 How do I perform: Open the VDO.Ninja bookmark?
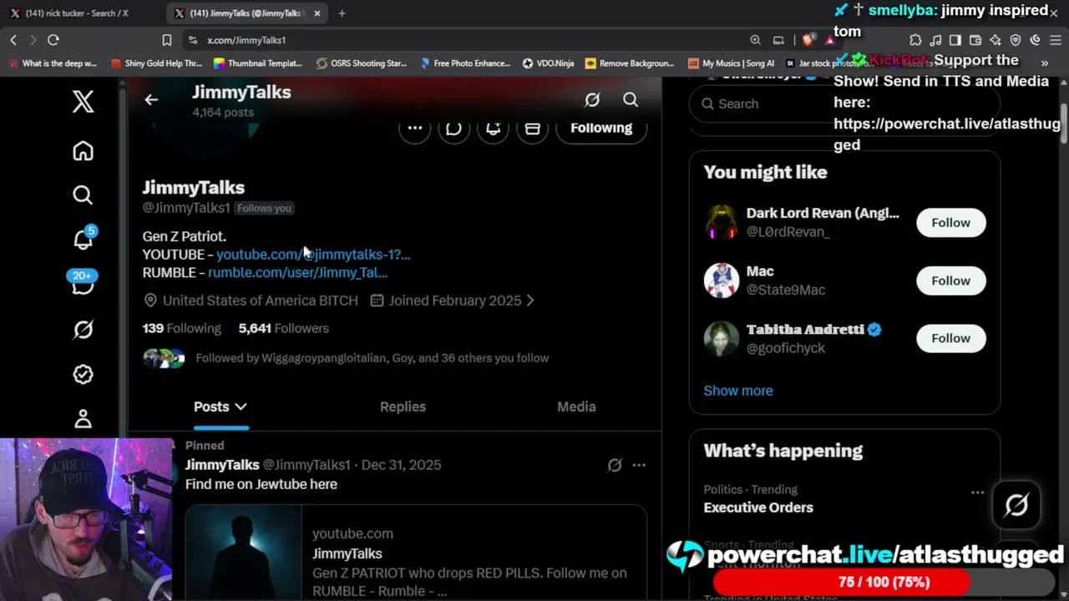pos(548,63)
